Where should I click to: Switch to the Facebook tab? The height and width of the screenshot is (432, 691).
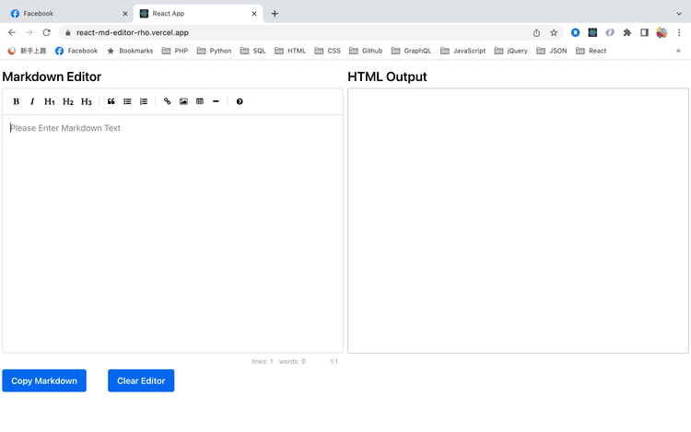tap(64, 14)
